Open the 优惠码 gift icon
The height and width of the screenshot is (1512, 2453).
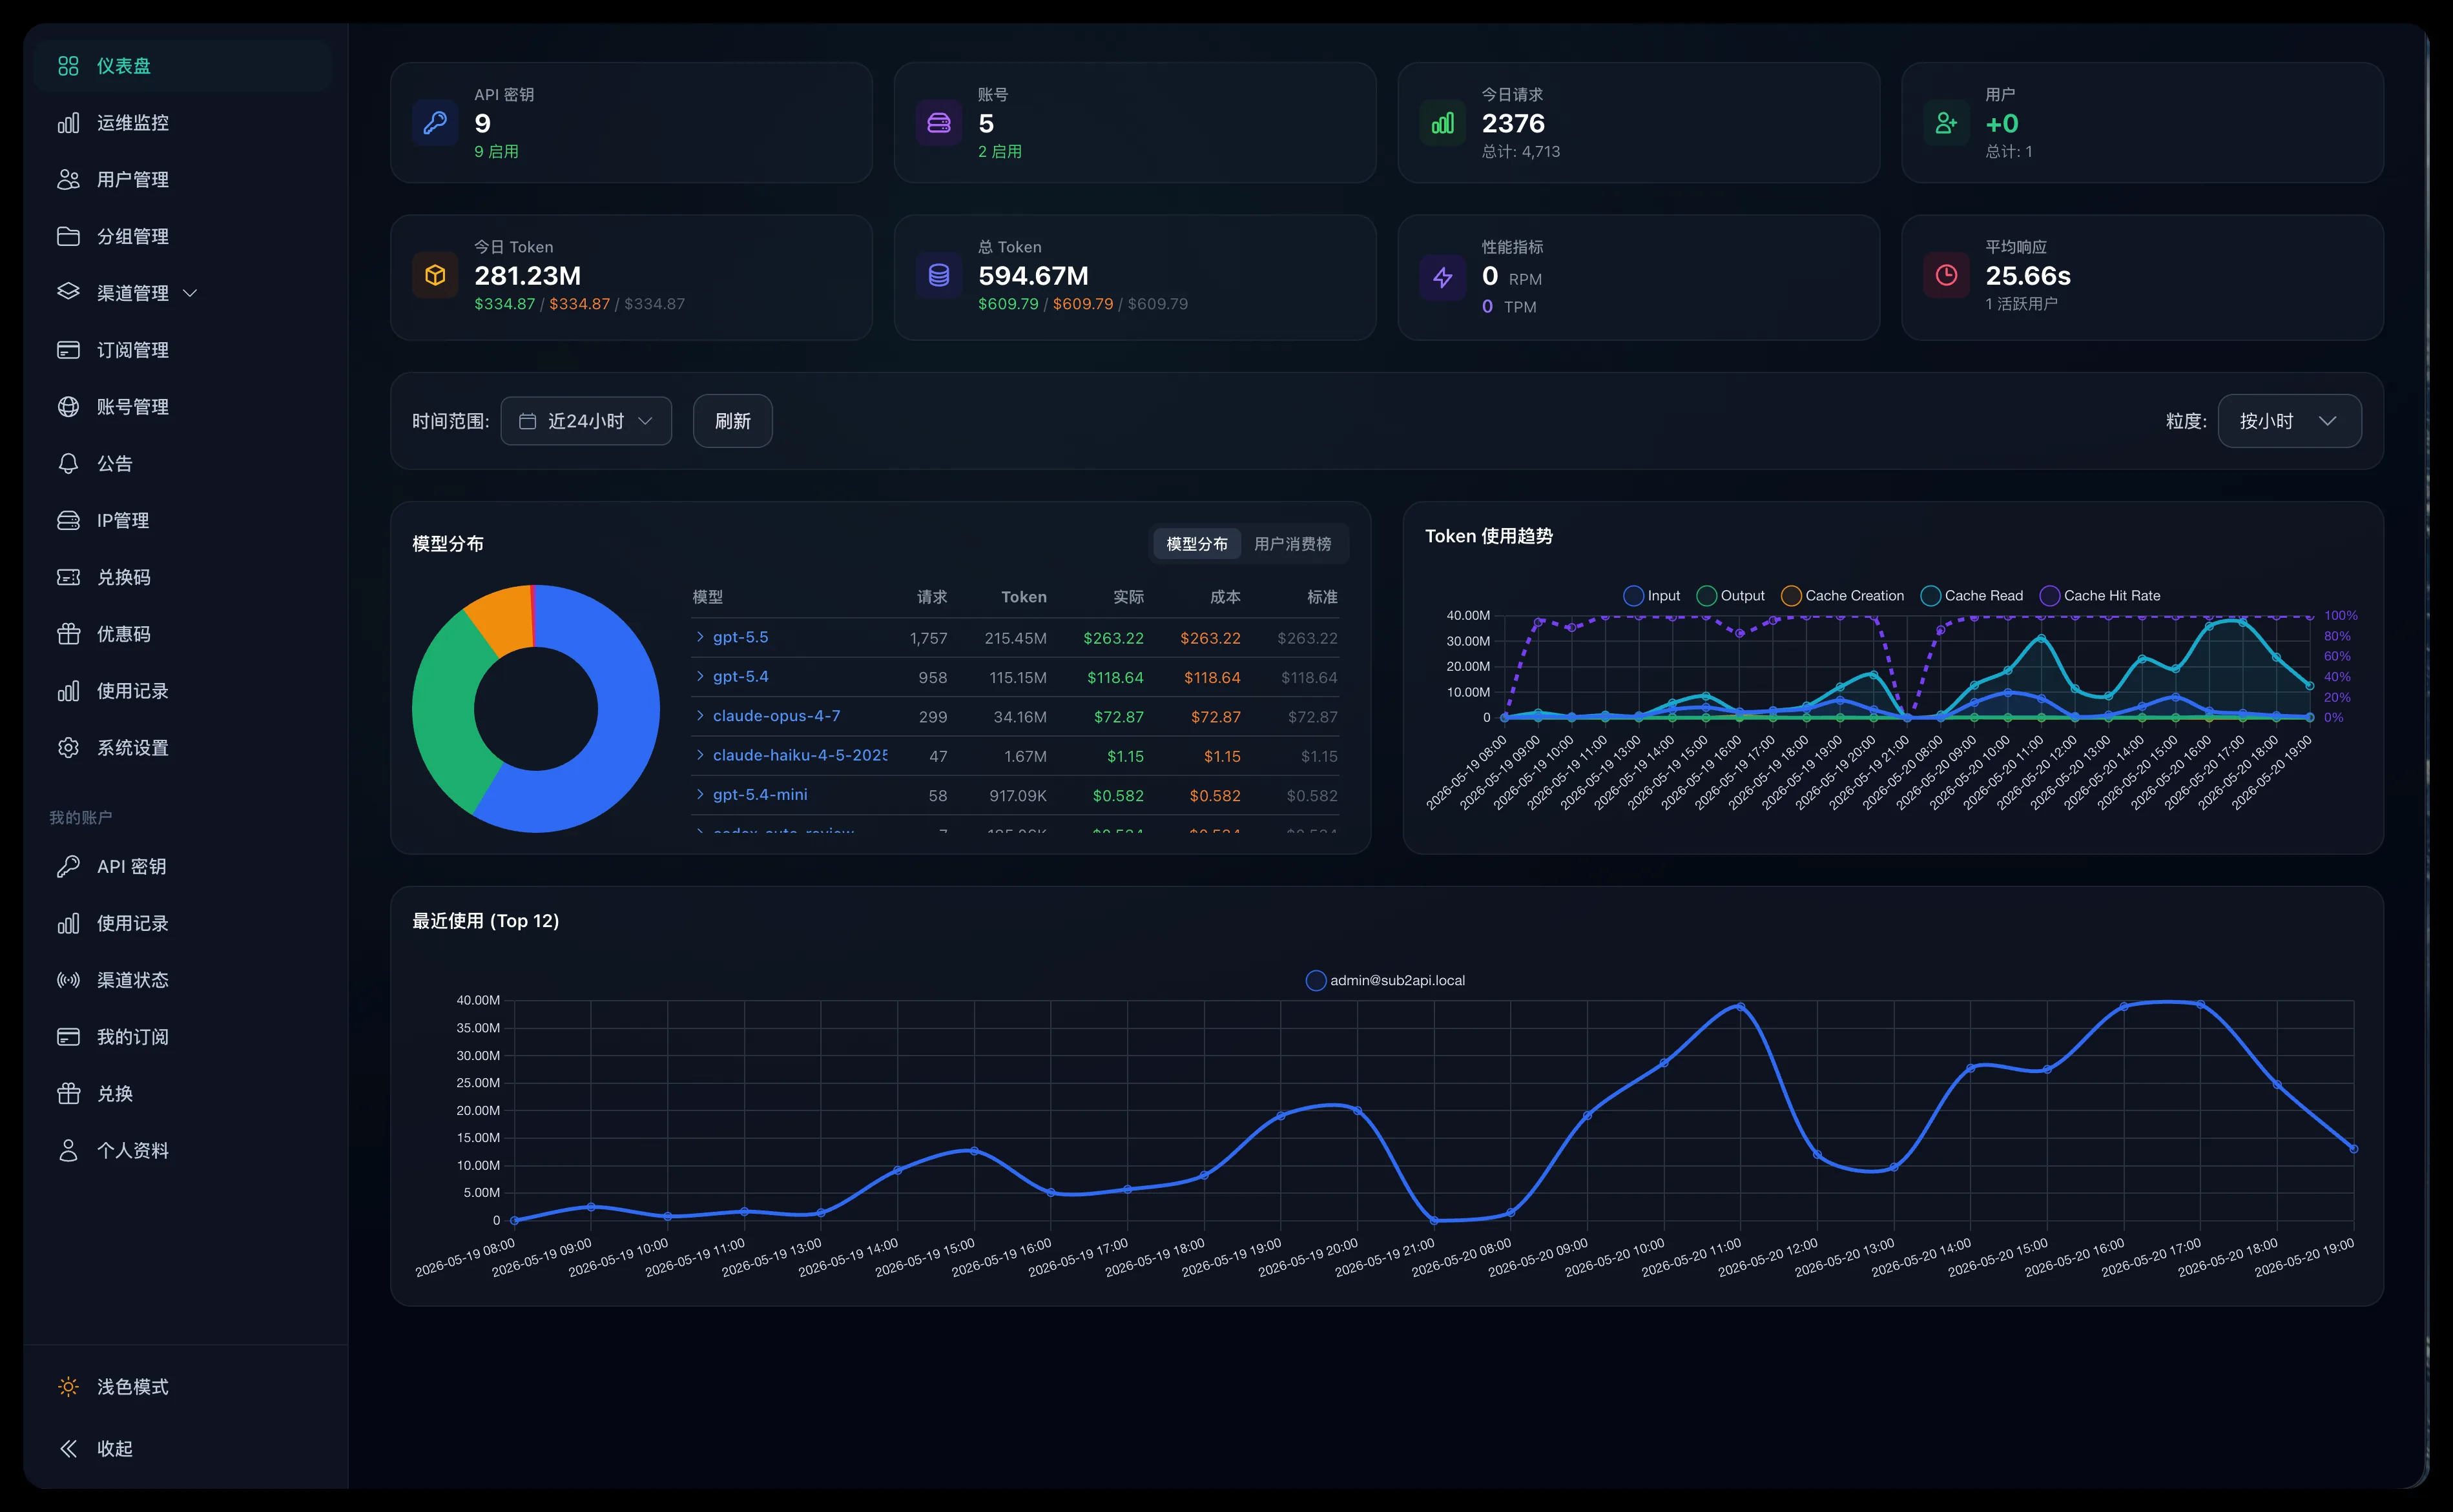[68, 634]
